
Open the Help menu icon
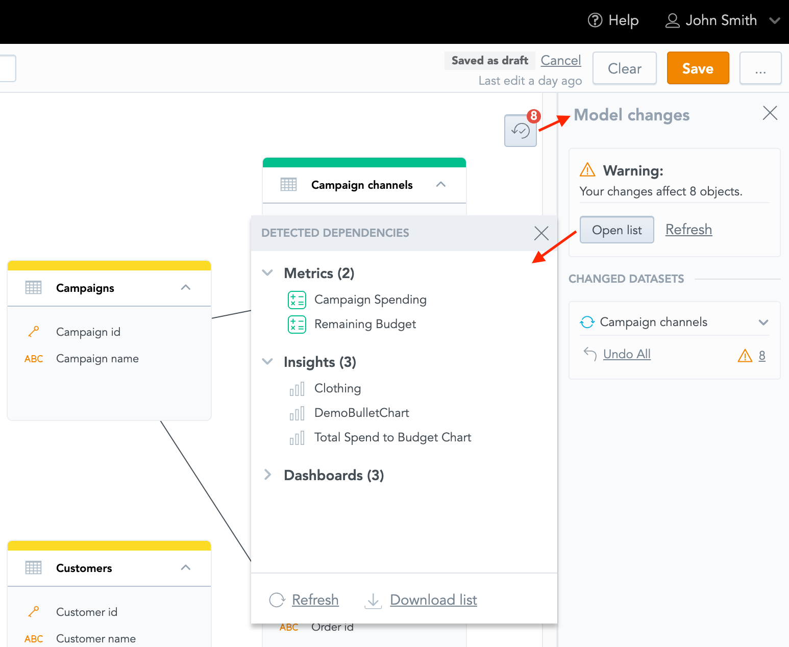click(x=595, y=20)
